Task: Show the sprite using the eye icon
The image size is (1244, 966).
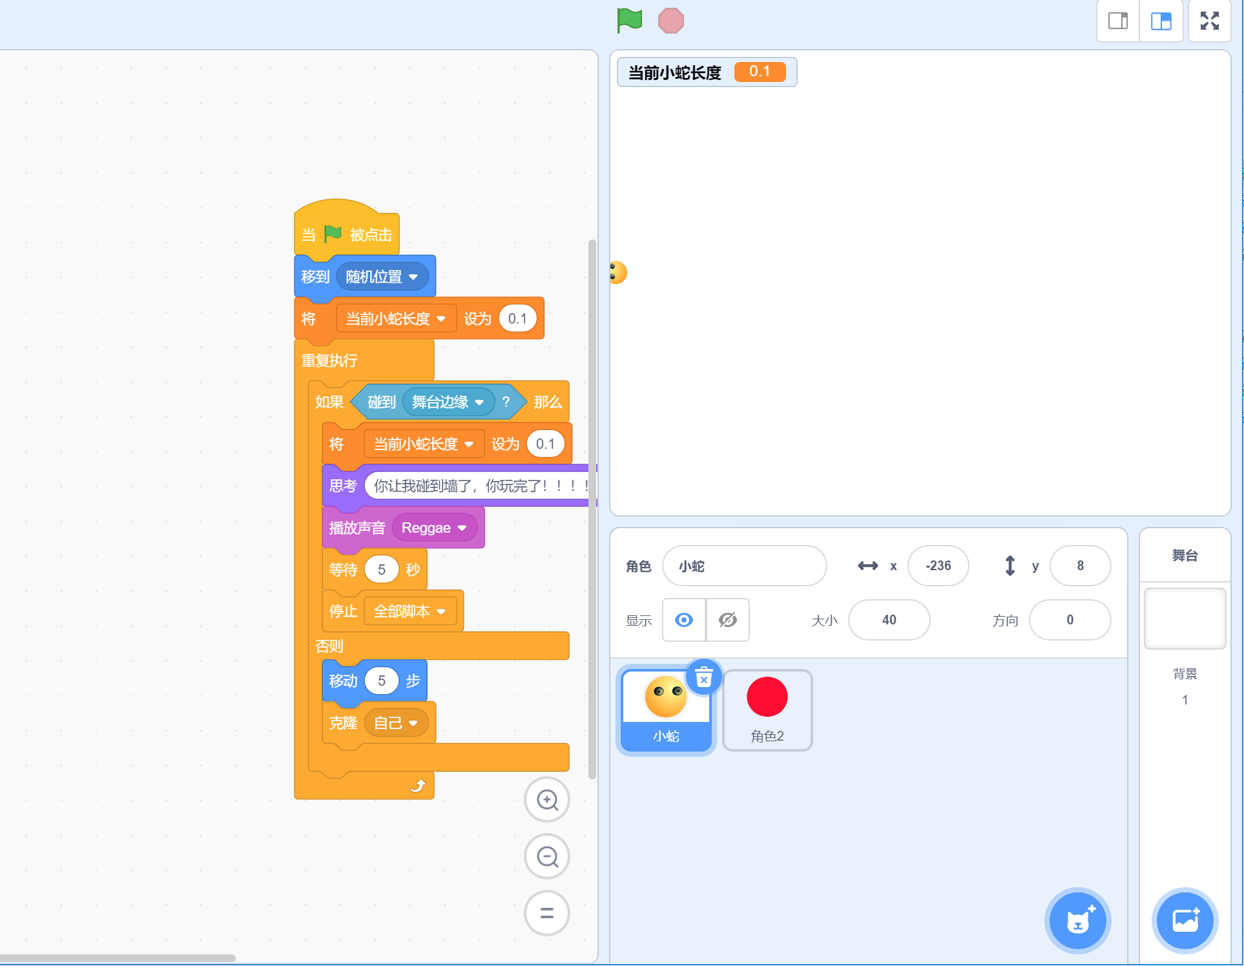Action: point(684,620)
